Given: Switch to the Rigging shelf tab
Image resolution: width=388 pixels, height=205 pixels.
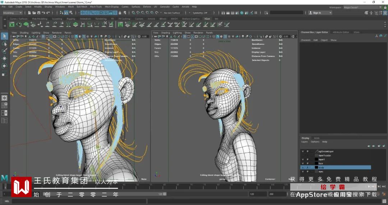Looking at the screenshot, I should click(71, 19).
